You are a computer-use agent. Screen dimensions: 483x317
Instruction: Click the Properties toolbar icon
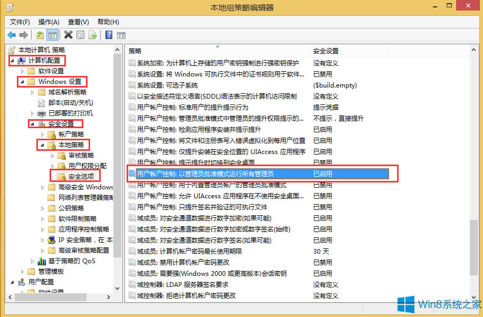pyautogui.click(x=80, y=35)
